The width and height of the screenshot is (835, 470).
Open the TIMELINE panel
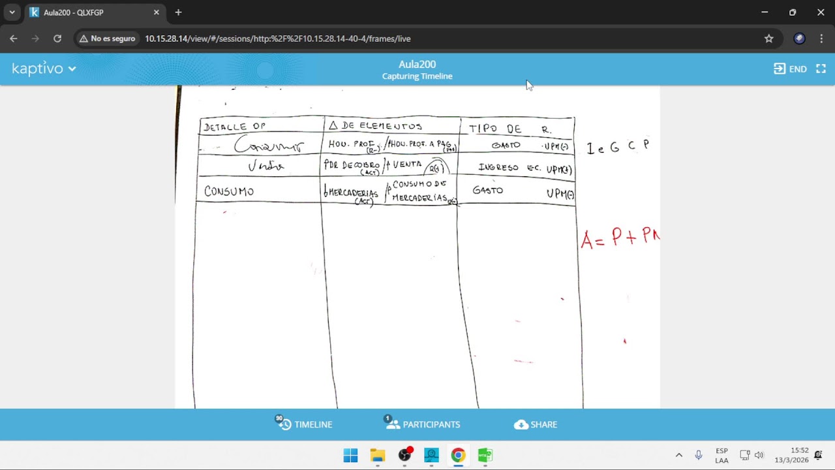click(x=305, y=424)
